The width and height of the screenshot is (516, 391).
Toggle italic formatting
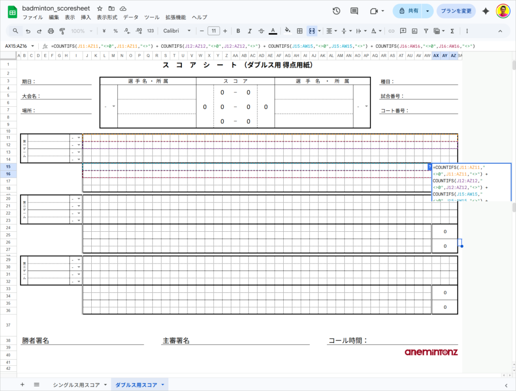pyautogui.click(x=249, y=31)
